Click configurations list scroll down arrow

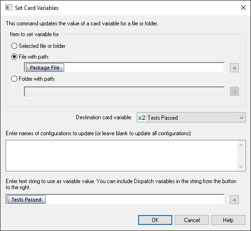[x=241, y=166]
